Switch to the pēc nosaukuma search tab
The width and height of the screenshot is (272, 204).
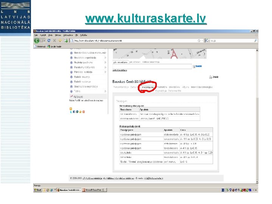(121, 62)
